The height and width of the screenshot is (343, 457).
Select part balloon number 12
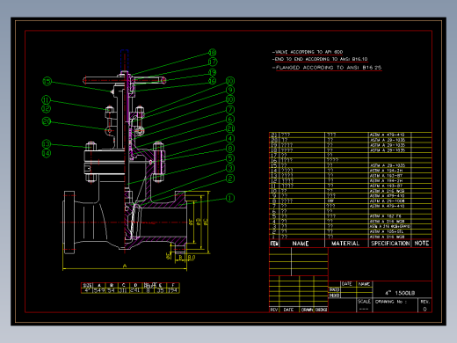tap(46, 109)
